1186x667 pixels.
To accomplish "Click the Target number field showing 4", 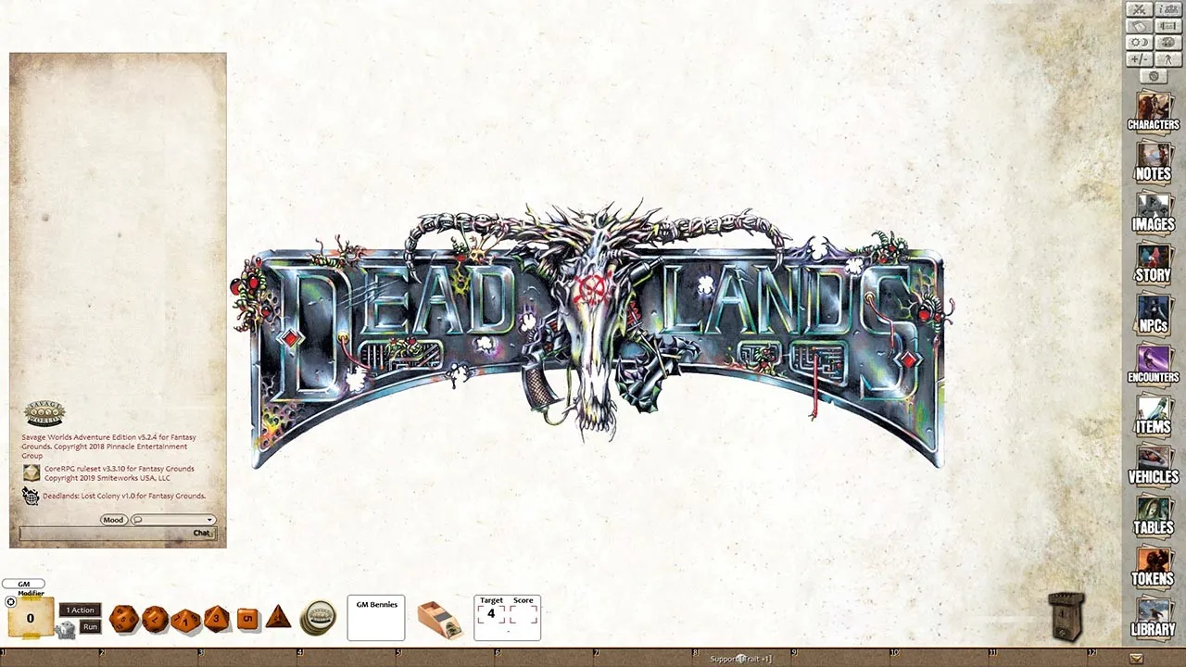I will pos(491,615).
